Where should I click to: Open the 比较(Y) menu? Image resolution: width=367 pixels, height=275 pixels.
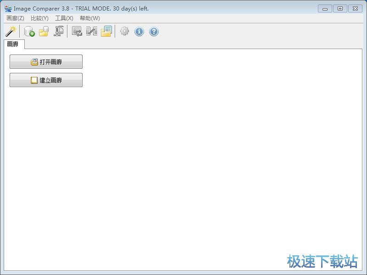[x=39, y=18]
